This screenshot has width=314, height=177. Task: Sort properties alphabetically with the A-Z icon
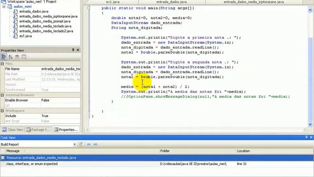[11, 57]
